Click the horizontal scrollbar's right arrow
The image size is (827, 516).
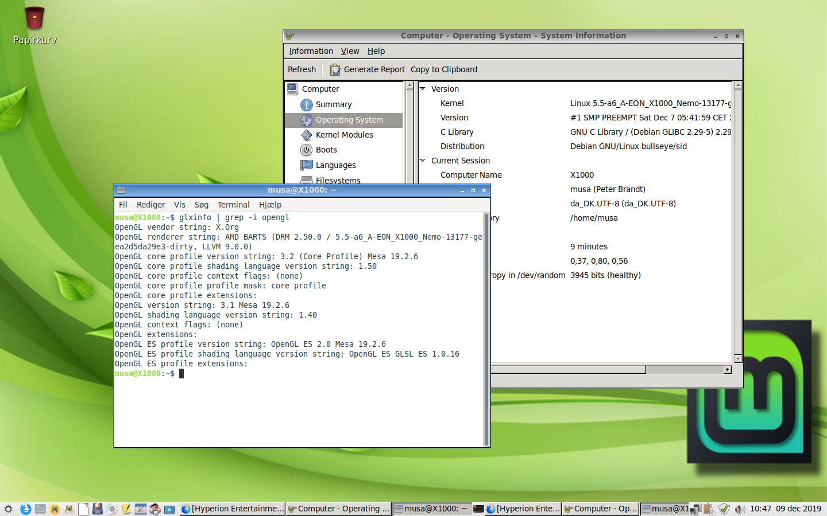(x=728, y=370)
